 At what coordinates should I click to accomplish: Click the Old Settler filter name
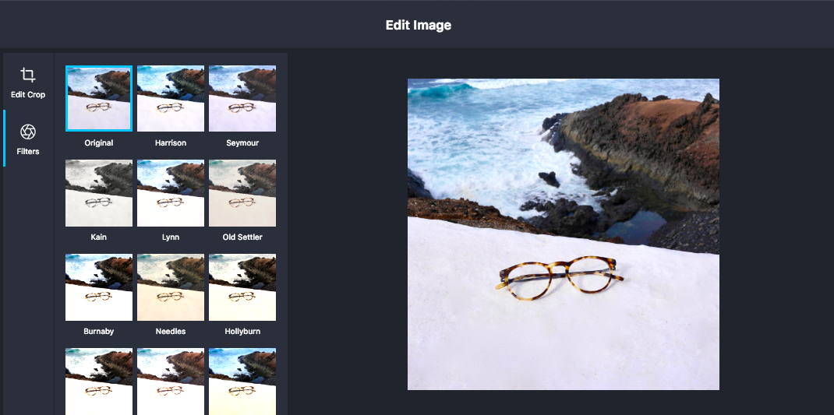coord(242,237)
